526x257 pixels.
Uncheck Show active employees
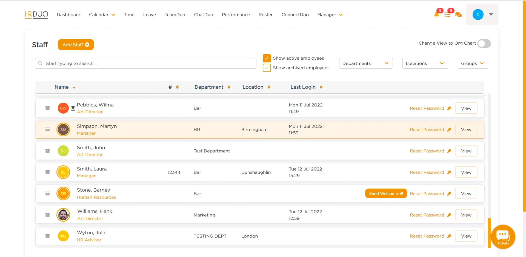(x=267, y=58)
